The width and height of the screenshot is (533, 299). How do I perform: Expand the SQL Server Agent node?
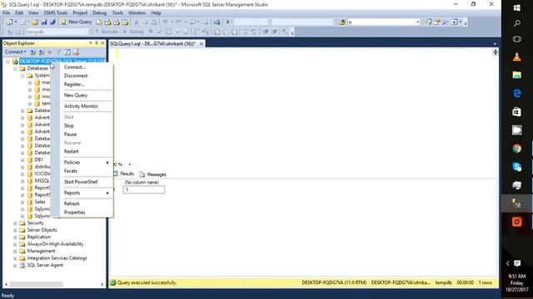pyautogui.click(x=15, y=266)
